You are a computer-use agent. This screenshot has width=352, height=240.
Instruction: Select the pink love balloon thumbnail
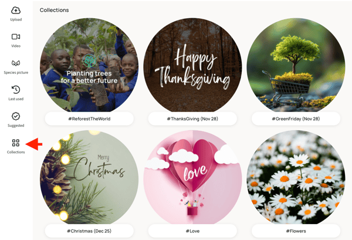192,177
